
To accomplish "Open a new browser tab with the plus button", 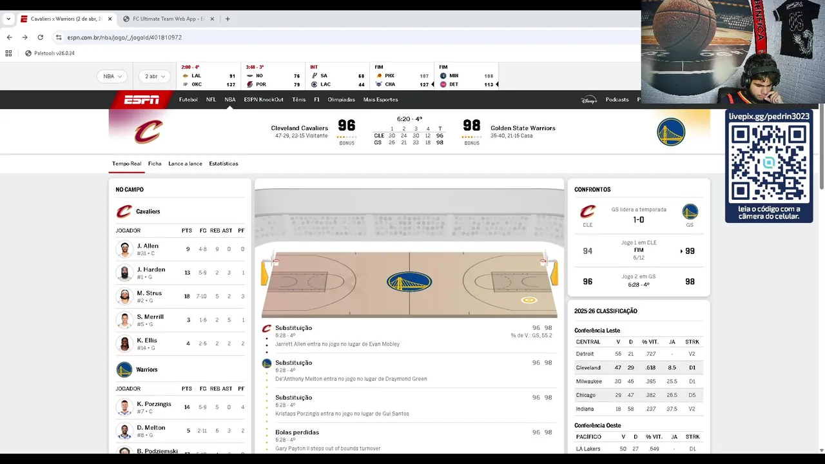I will (x=228, y=19).
